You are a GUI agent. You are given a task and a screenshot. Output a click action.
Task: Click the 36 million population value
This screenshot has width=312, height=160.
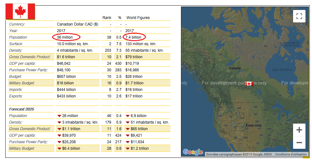tap(65, 37)
